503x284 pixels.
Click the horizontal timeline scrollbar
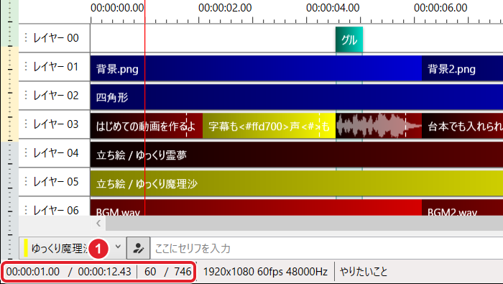(x=304, y=223)
